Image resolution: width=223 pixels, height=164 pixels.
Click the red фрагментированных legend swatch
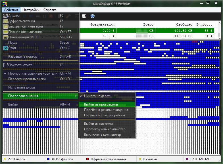pyautogui.click(x=87, y=159)
